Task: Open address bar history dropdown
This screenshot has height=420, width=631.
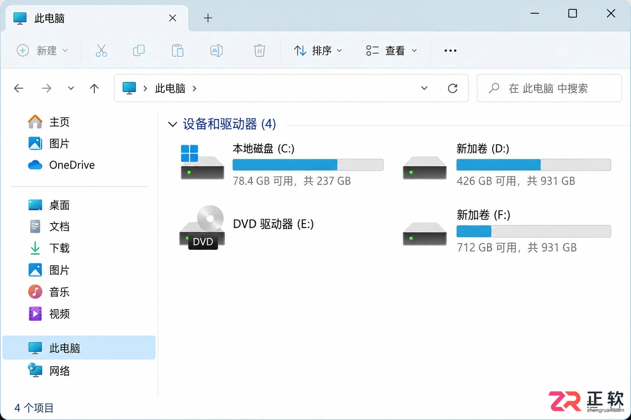Action: click(424, 88)
